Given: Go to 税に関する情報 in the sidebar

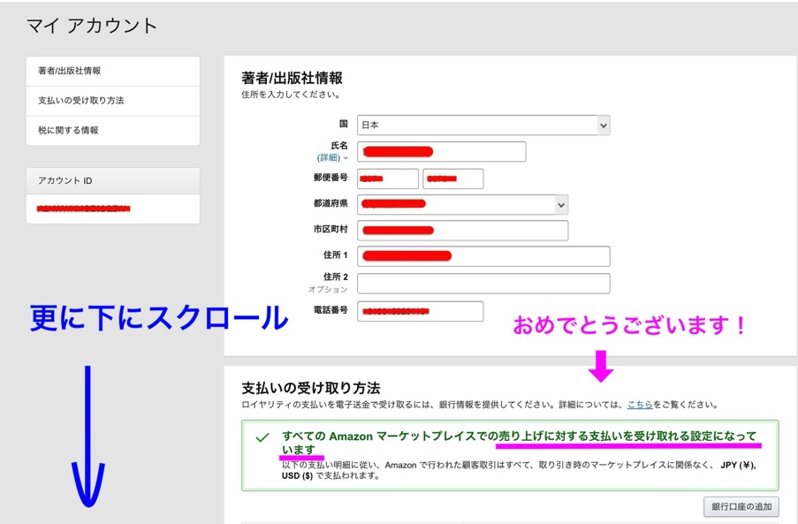Looking at the screenshot, I should click(113, 131).
